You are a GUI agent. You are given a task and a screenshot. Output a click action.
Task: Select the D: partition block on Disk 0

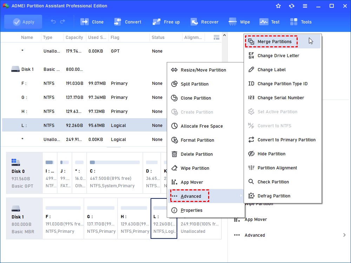tap(152, 173)
